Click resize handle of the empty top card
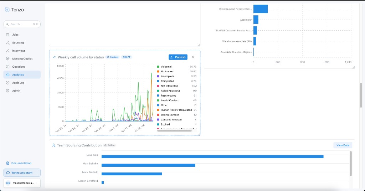This screenshot has width=365, height=191. [x=199, y=45]
